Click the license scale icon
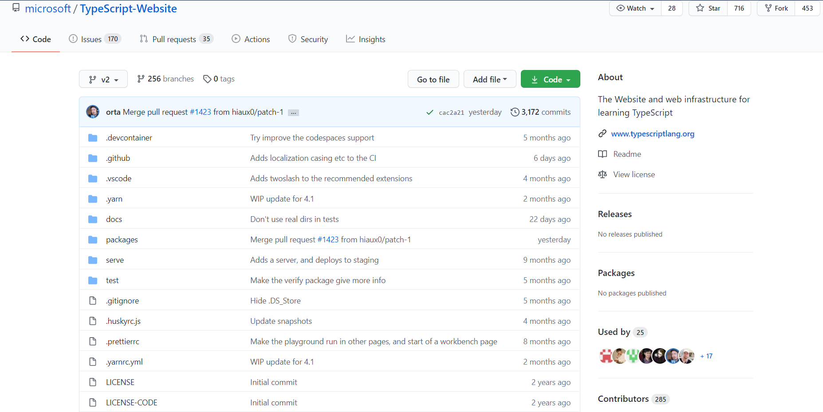823x412 pixels. (x=602, y=175)
